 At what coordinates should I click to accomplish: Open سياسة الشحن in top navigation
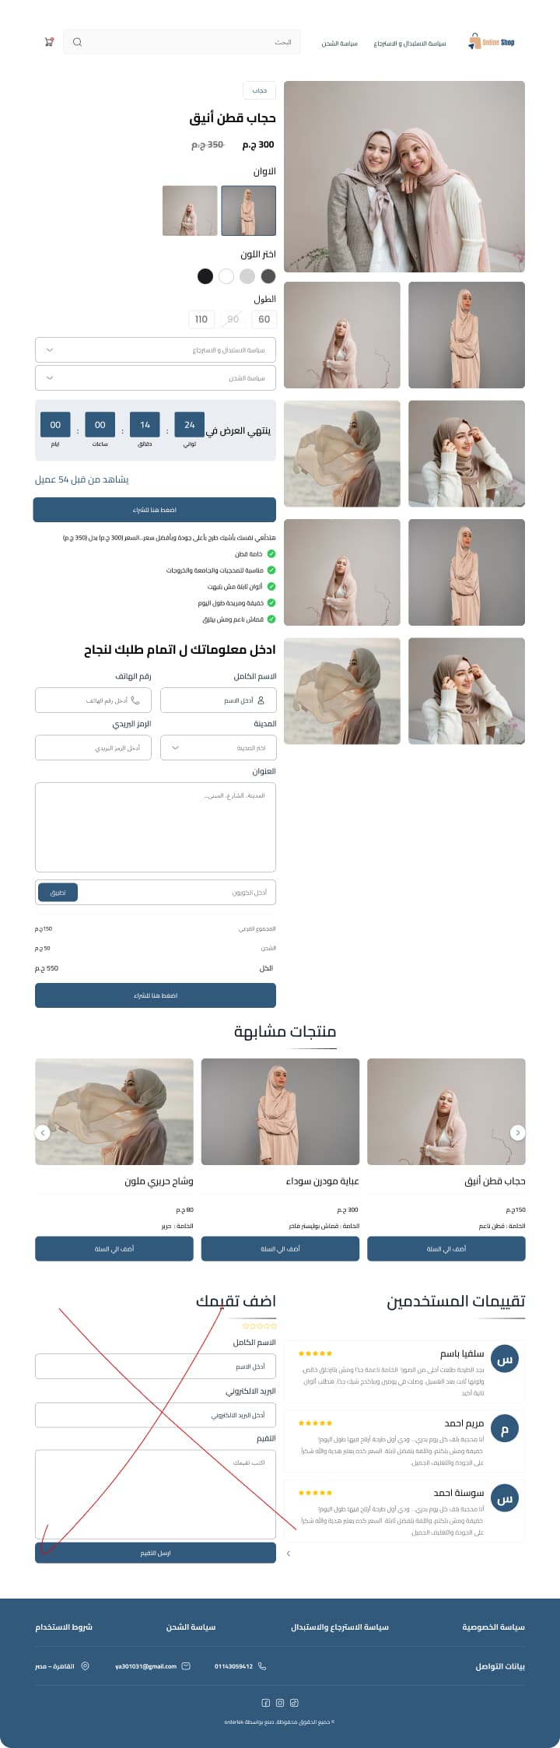(340, 44)
